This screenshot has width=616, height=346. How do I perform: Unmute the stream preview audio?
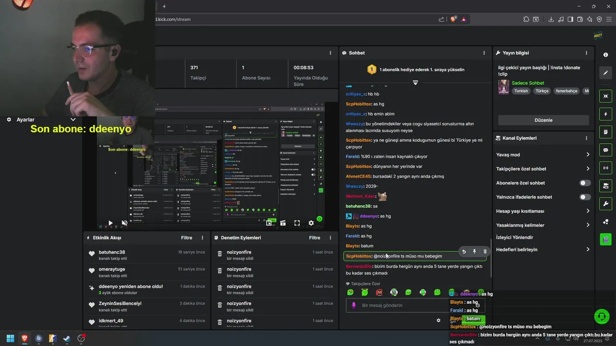(x=124, y=223)
